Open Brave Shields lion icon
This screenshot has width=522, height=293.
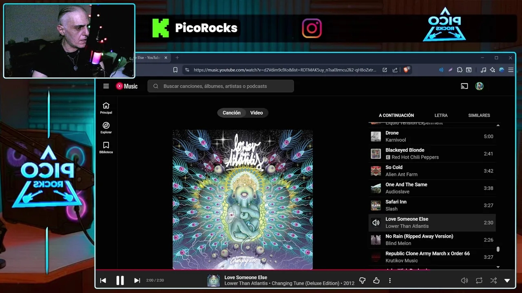tap(406, 70)
